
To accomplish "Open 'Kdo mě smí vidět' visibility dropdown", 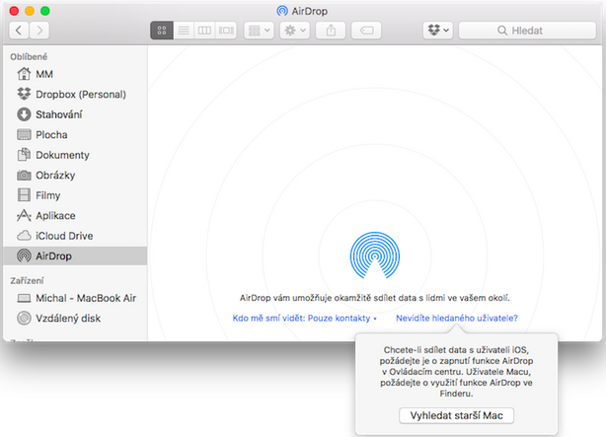I will 304,318.
